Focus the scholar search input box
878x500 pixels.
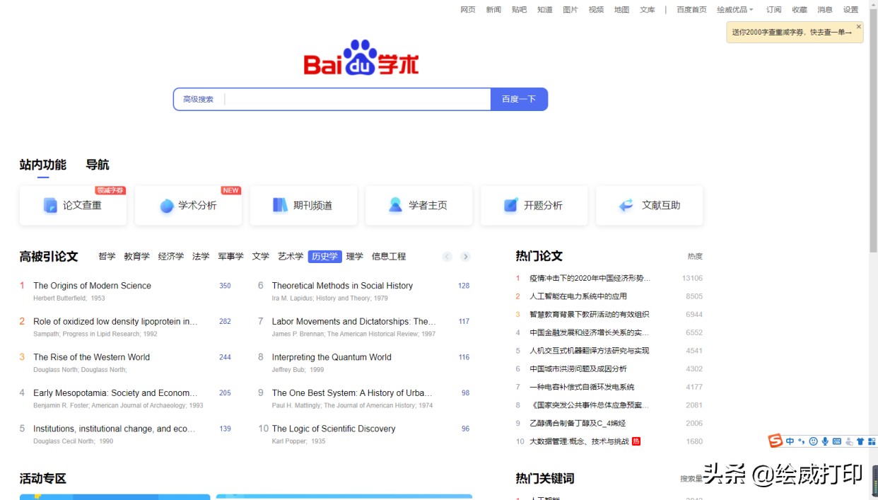[x=357, y=99]
